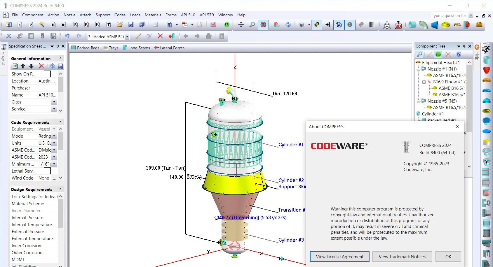Toggle the circled A annotation button
This screenshot has width=493, height=267.
[339, 25]
